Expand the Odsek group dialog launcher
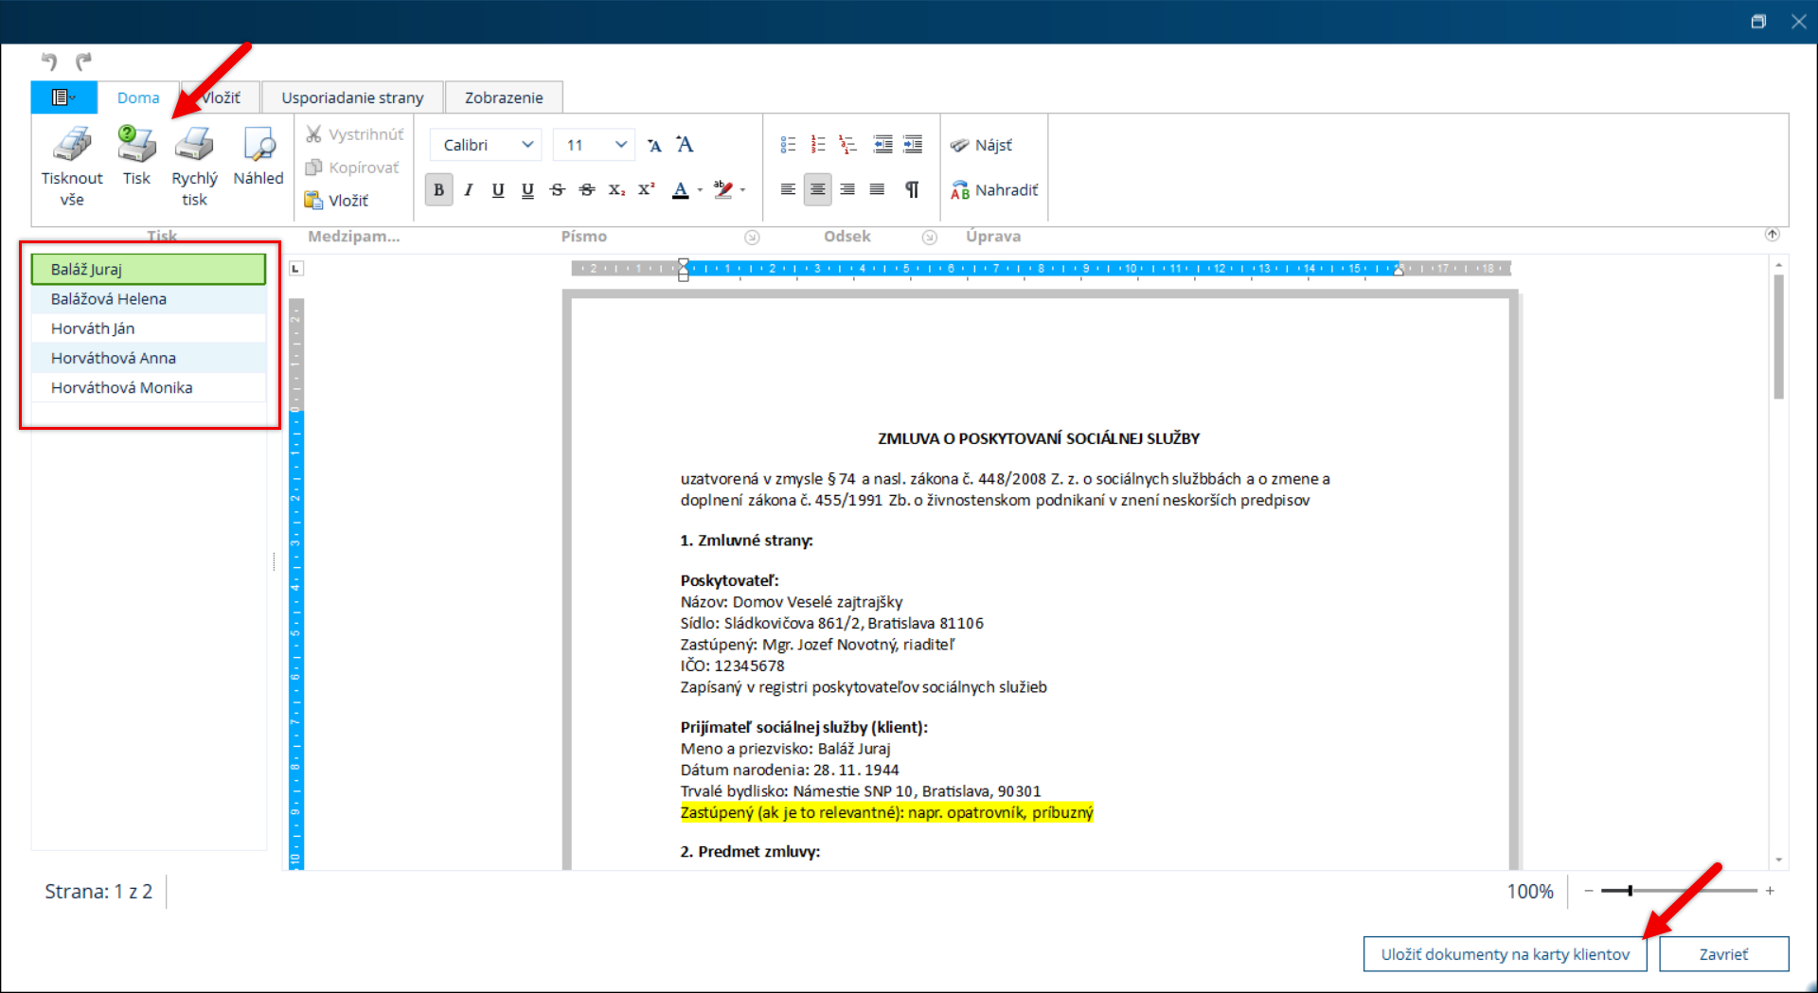The width and height of the screenshot is (1818, 993). click(x=930, y=237)
